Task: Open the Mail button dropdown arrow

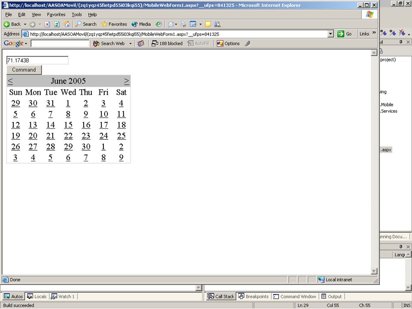Action: coord(176,24)
